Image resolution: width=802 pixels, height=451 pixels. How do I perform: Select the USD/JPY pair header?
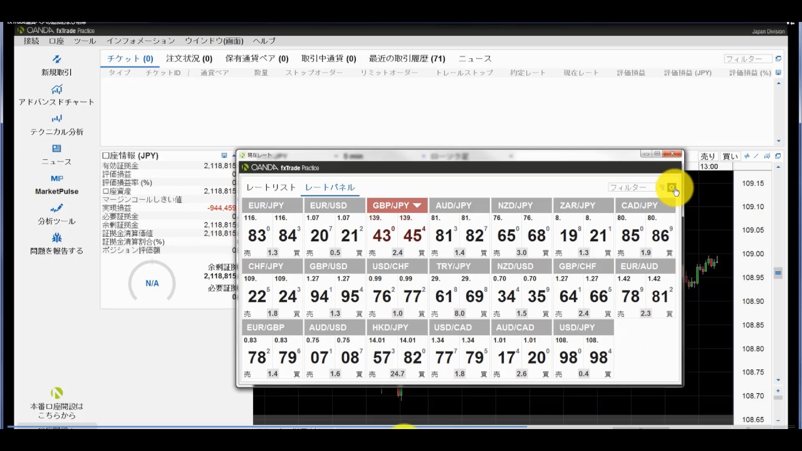[584, 327]
